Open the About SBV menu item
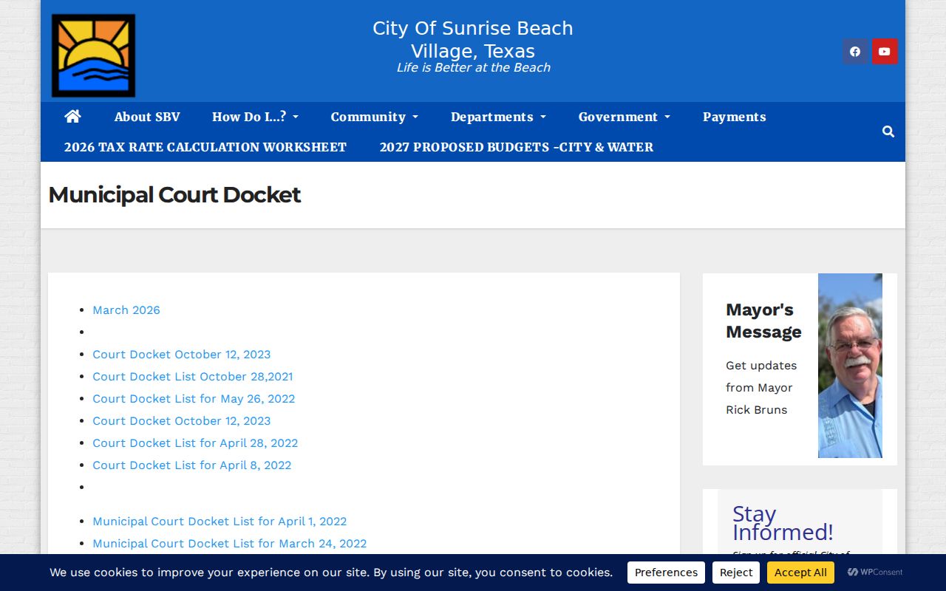 147,117
